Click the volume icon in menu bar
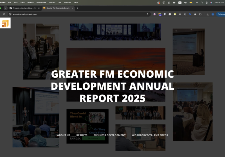The image size is (225, 157). [x=186, y=3]
